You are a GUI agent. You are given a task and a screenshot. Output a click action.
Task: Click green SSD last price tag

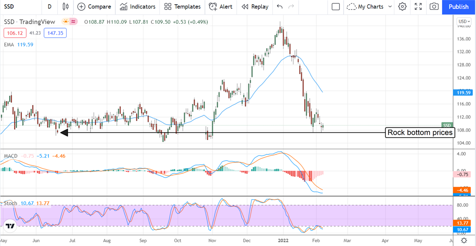(447, 125)
